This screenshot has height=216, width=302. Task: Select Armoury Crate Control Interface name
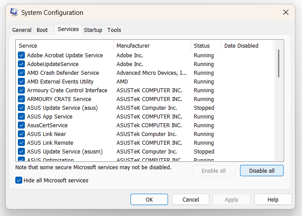67,91
